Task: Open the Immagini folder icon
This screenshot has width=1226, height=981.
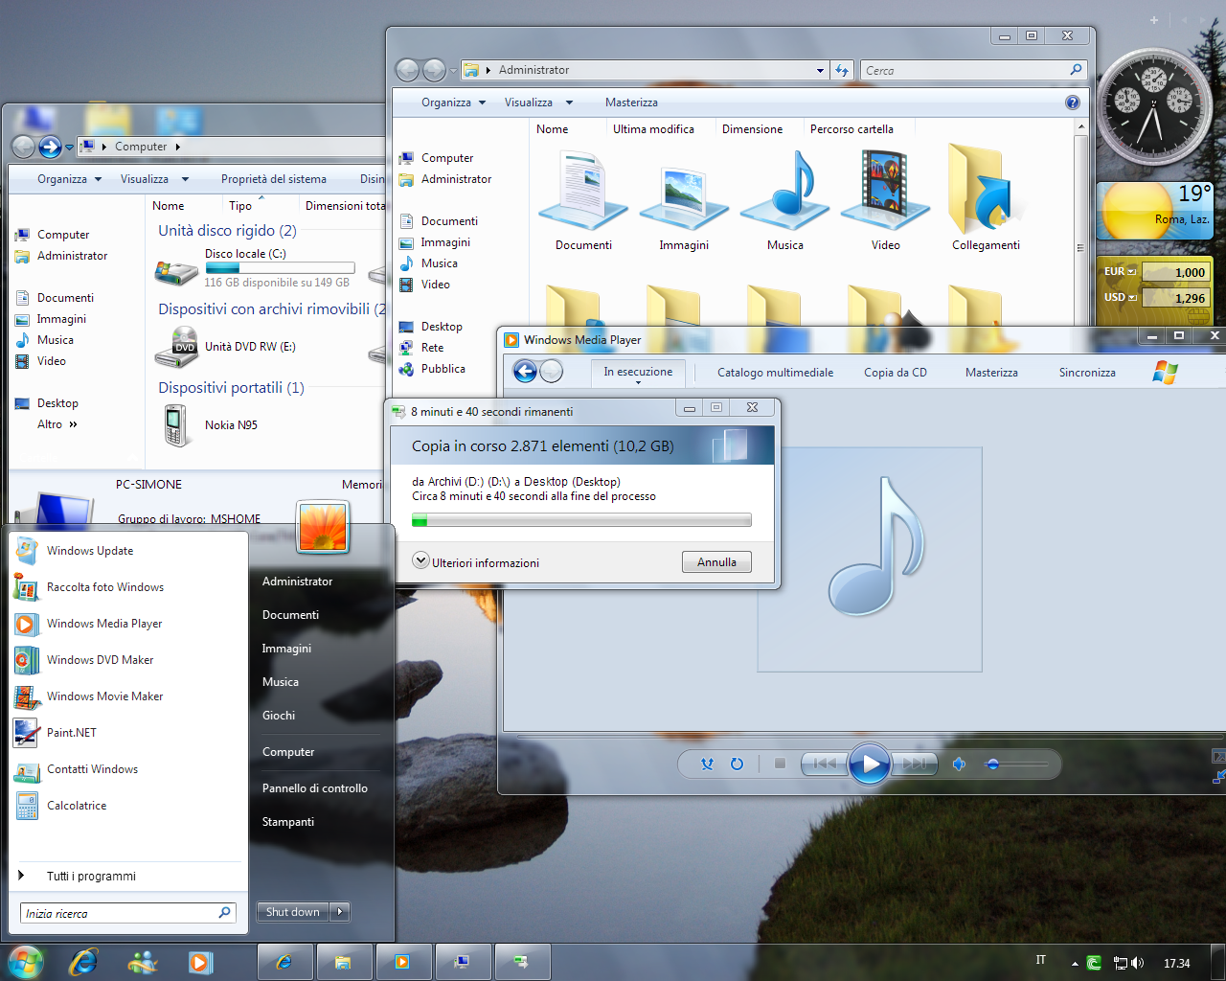Action: click(x=684, y=199)
